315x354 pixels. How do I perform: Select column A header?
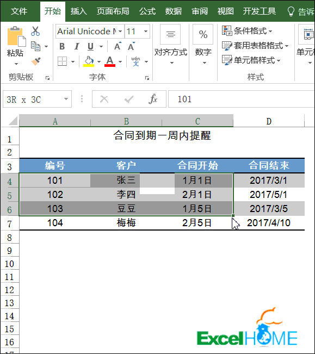pyautogui.click(x=55, y=121)
